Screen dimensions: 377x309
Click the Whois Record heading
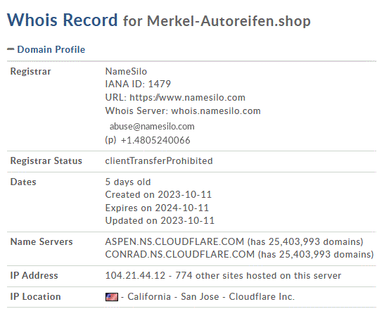pos(63,20)
